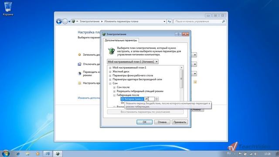Click the Control Panel forward arrow

point(65,21)
